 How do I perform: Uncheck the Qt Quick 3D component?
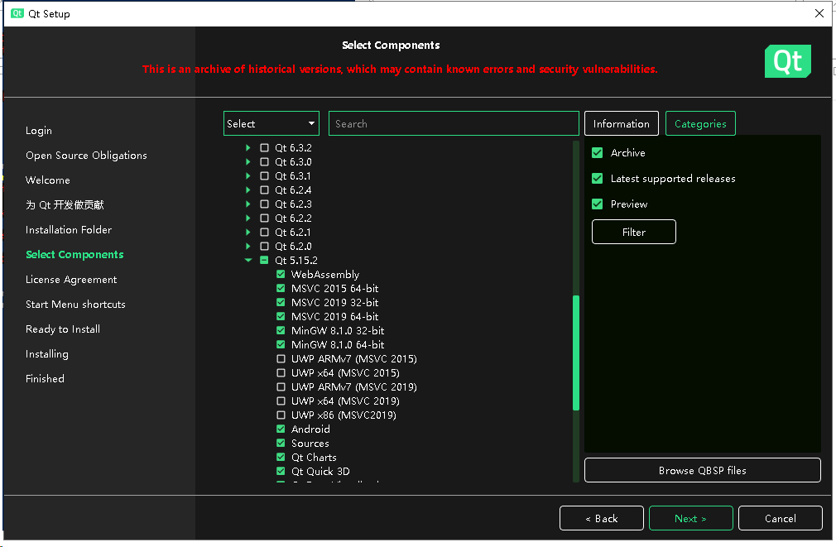[x=281, y=472]
